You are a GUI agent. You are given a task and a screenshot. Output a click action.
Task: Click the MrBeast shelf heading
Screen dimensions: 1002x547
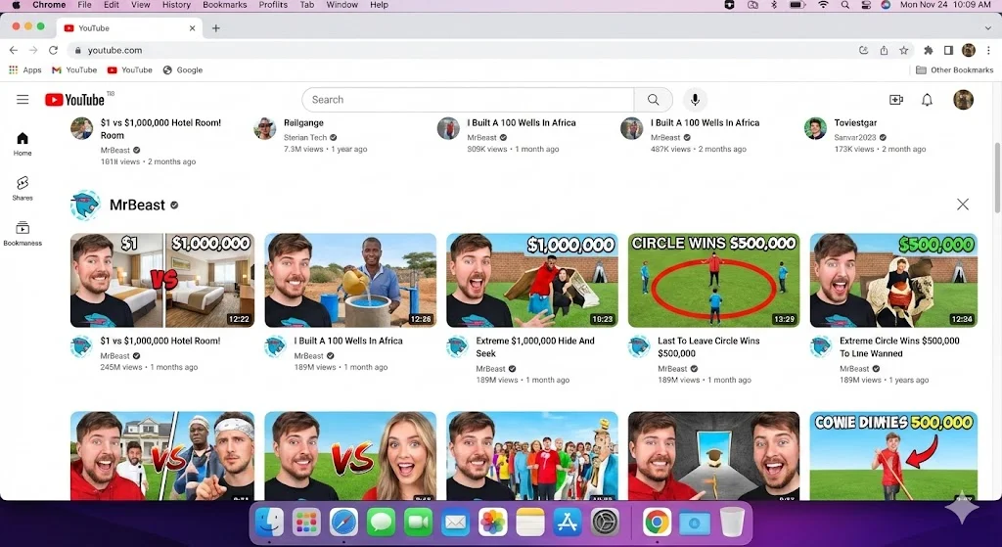click(137, 205)
